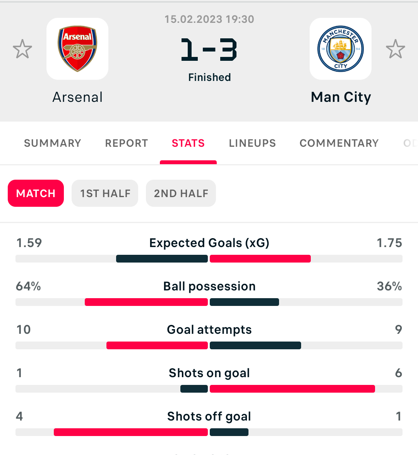Click the 1-3 final score

click(x=209, y=50)
